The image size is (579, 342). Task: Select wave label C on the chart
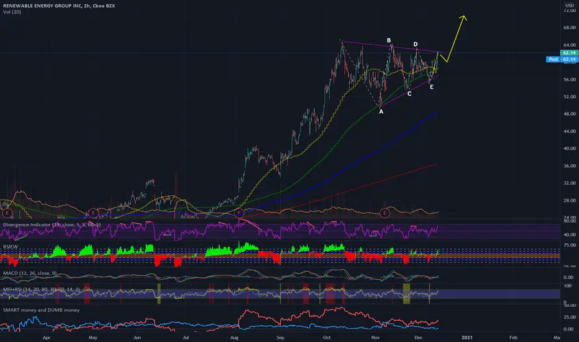click(x=409, y=94)
